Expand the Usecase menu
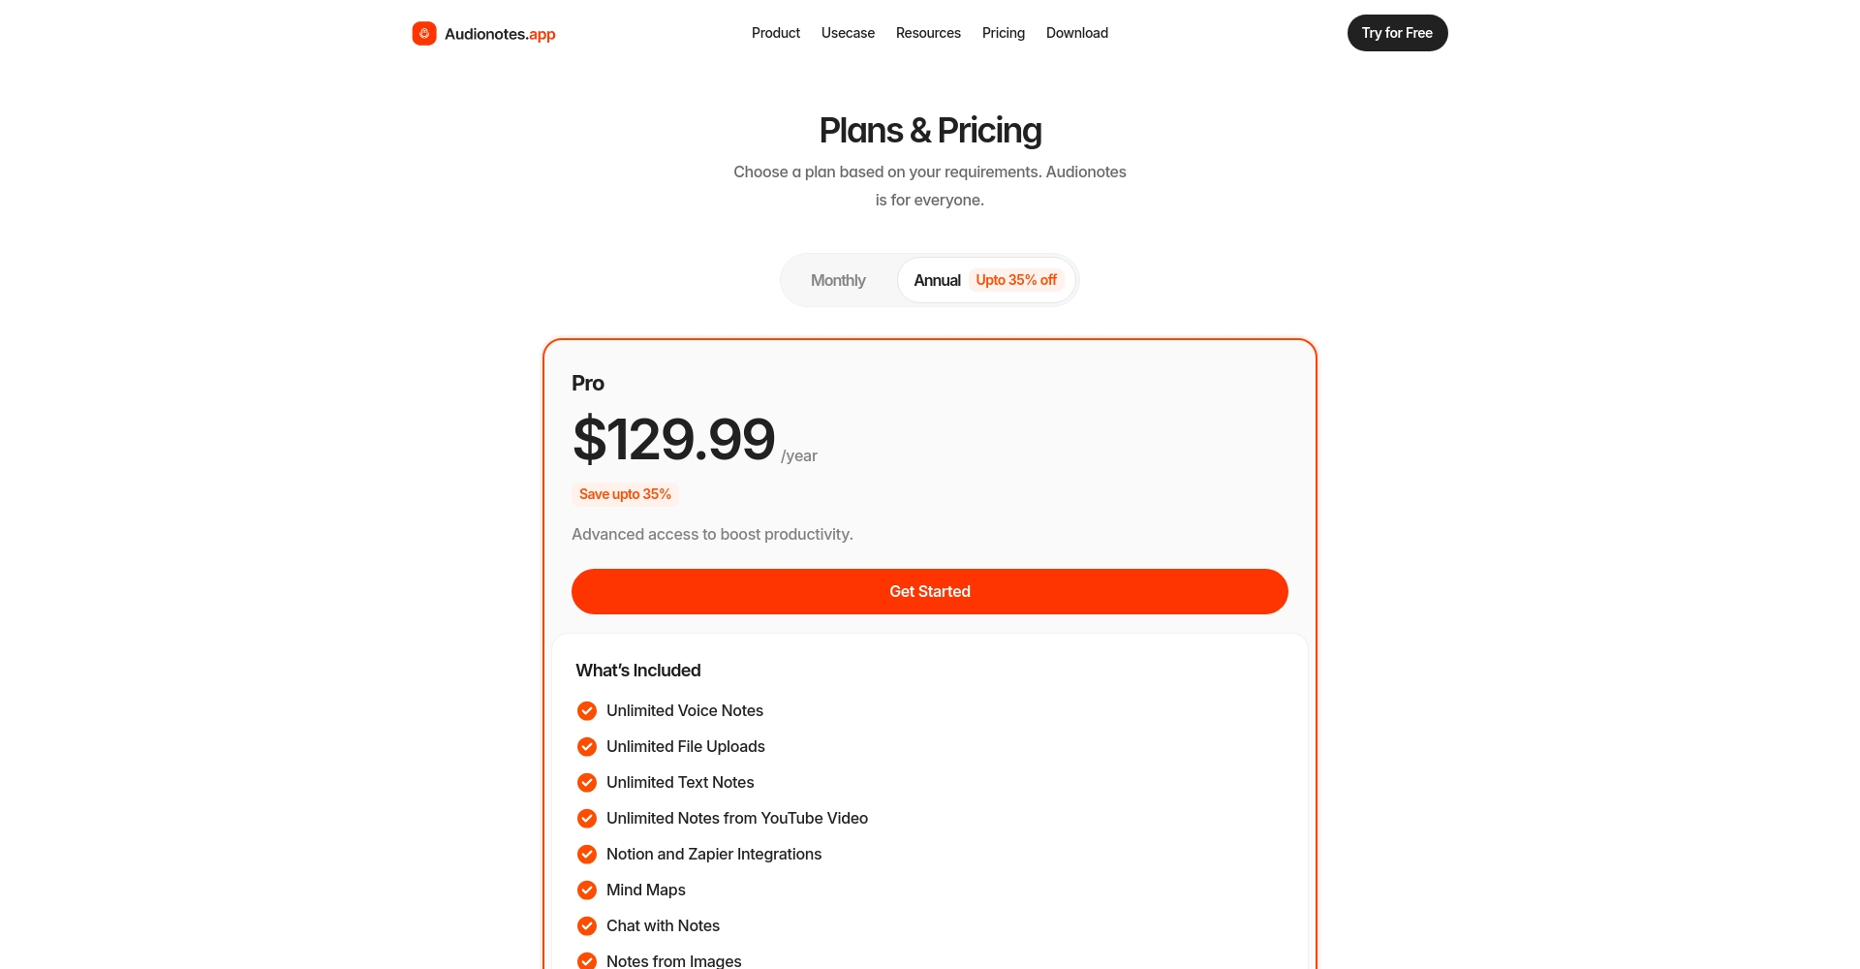This screenshot has height=969, width=1860. [x=848, y=33]
